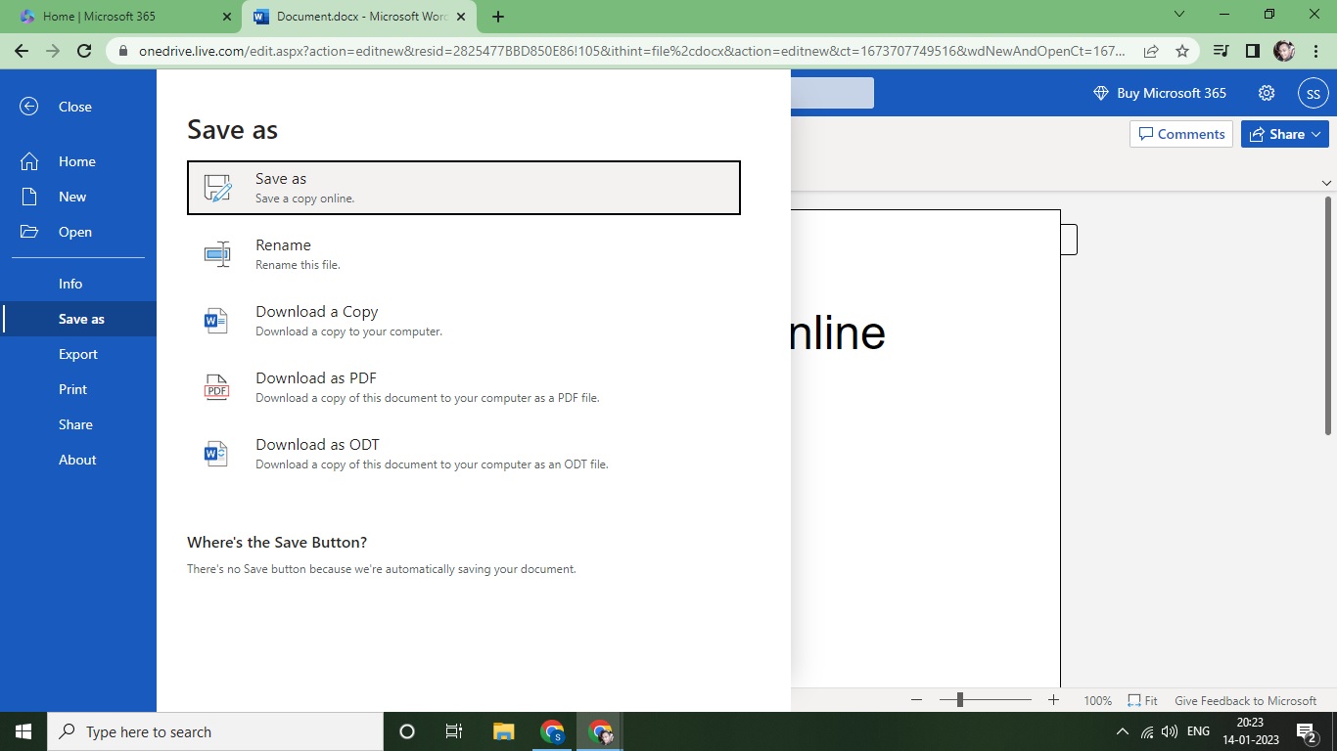Open the taskbar clock and calendar
Screen dimensions: 1337x751
pos(1250,731)
